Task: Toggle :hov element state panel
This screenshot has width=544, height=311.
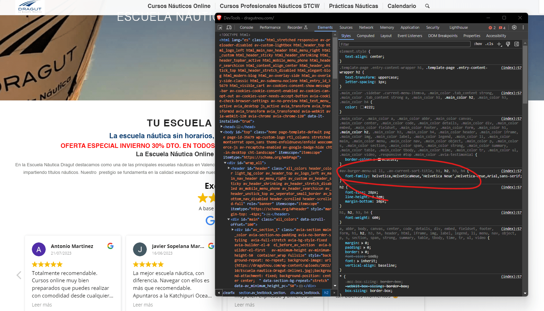Action: coord(478,44)
